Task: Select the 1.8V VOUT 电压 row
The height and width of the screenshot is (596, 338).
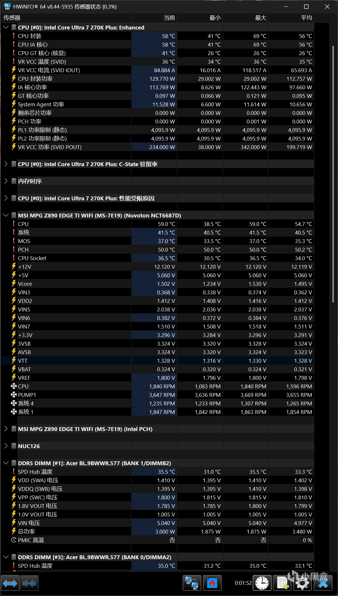Action: click(157, 506)
